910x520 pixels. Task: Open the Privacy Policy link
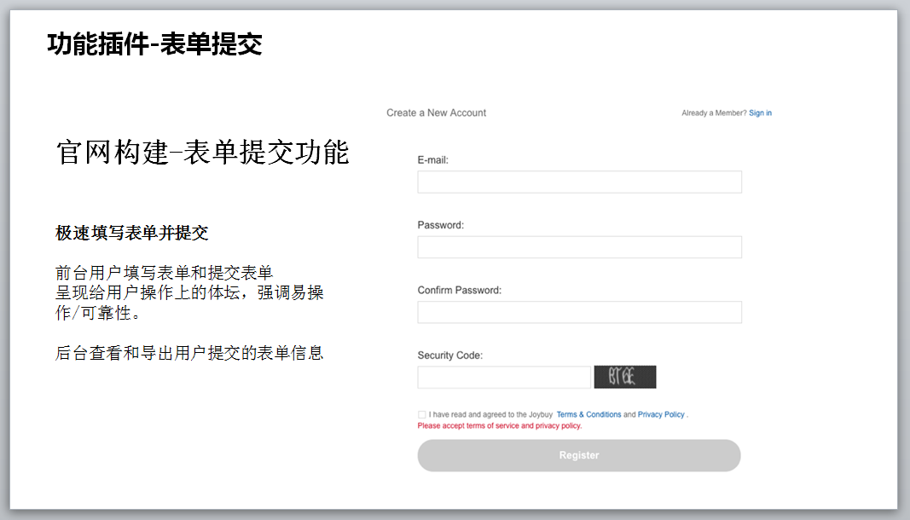pyautogui.click(x=661, y=415)
